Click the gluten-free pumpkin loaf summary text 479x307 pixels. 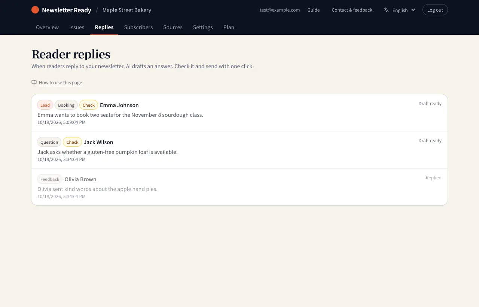[x=107, y=152]
